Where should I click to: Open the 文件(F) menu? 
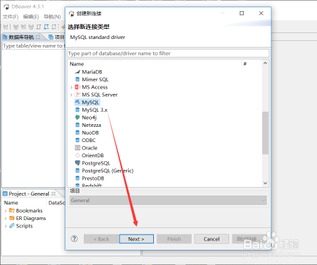coord(11,17)
